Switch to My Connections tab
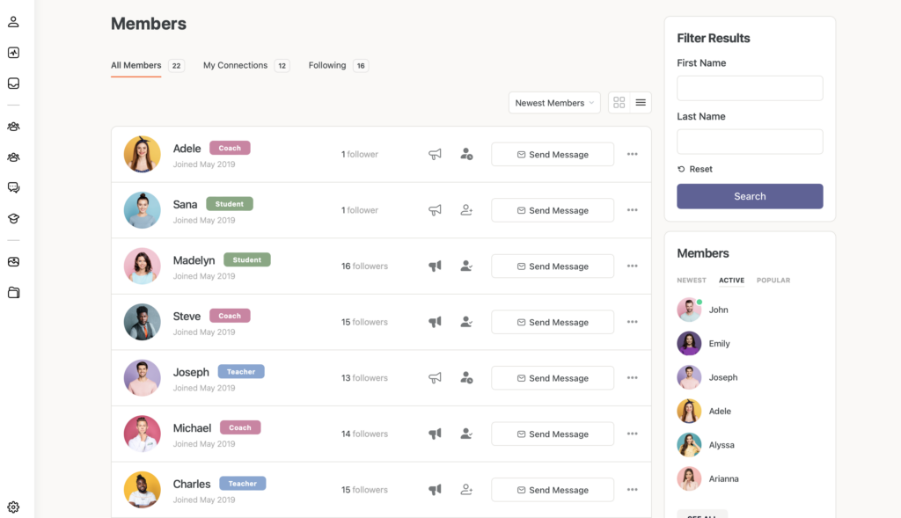 235,65
